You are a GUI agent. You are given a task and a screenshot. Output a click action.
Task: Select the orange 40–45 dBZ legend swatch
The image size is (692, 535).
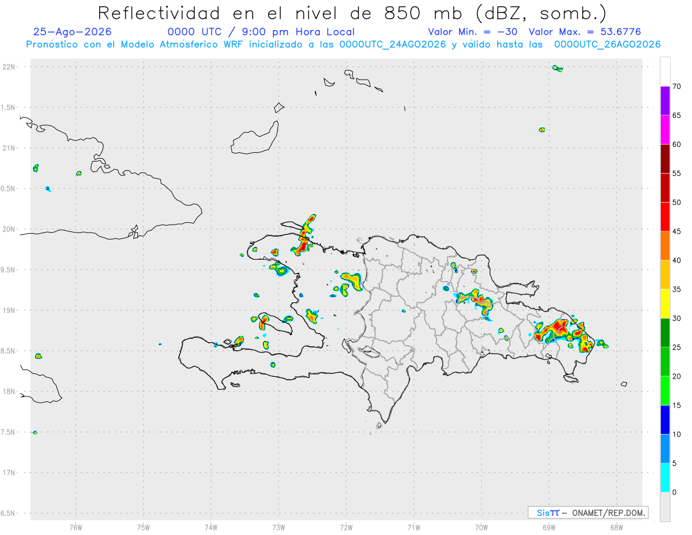[x=665, y=246]
